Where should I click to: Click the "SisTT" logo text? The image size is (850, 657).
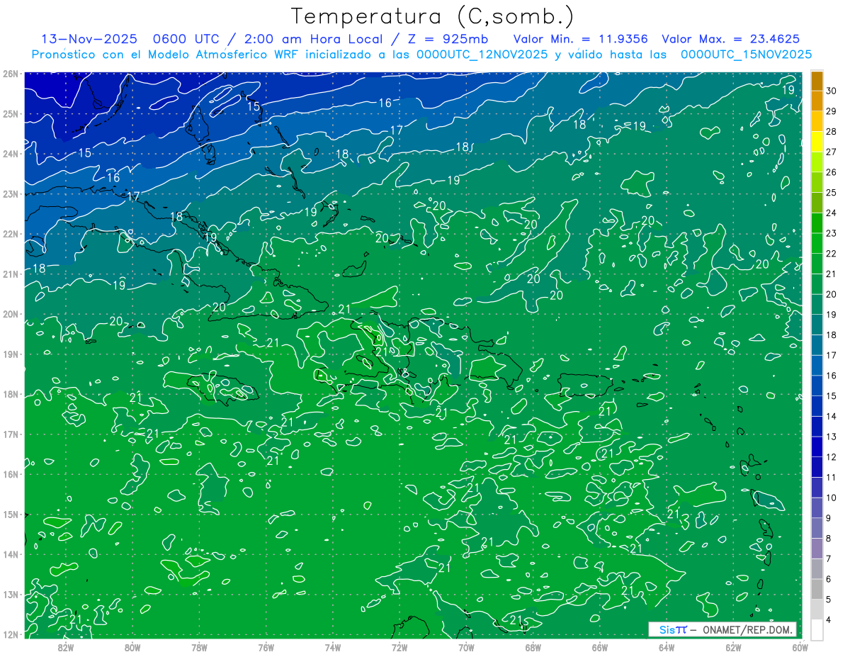point(673,629)
